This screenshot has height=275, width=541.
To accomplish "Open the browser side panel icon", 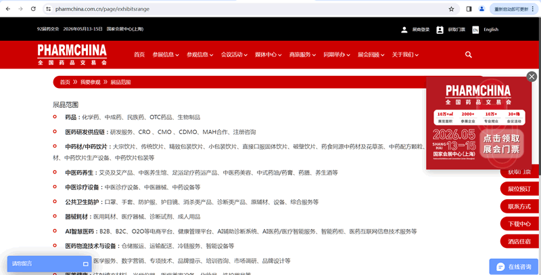I will pos(469,9).
